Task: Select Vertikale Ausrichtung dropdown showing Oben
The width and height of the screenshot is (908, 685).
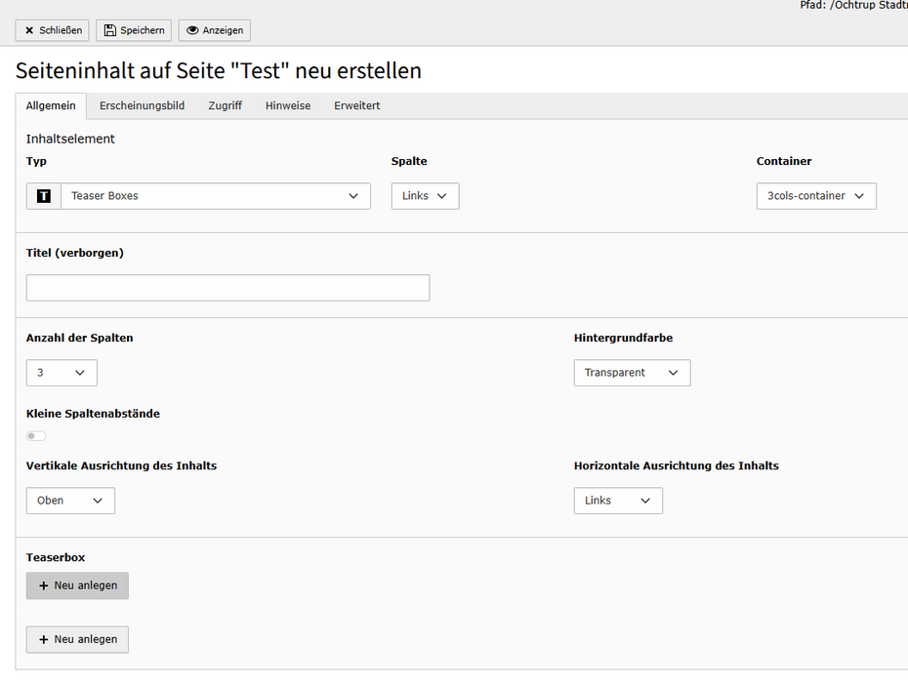Action: (70, 501)
